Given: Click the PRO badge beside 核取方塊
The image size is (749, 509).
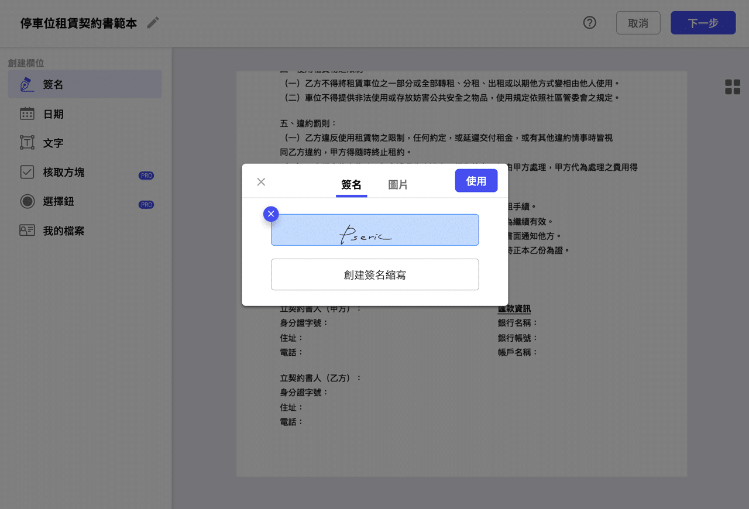Looking at the screenshot, I should point(146,176).
